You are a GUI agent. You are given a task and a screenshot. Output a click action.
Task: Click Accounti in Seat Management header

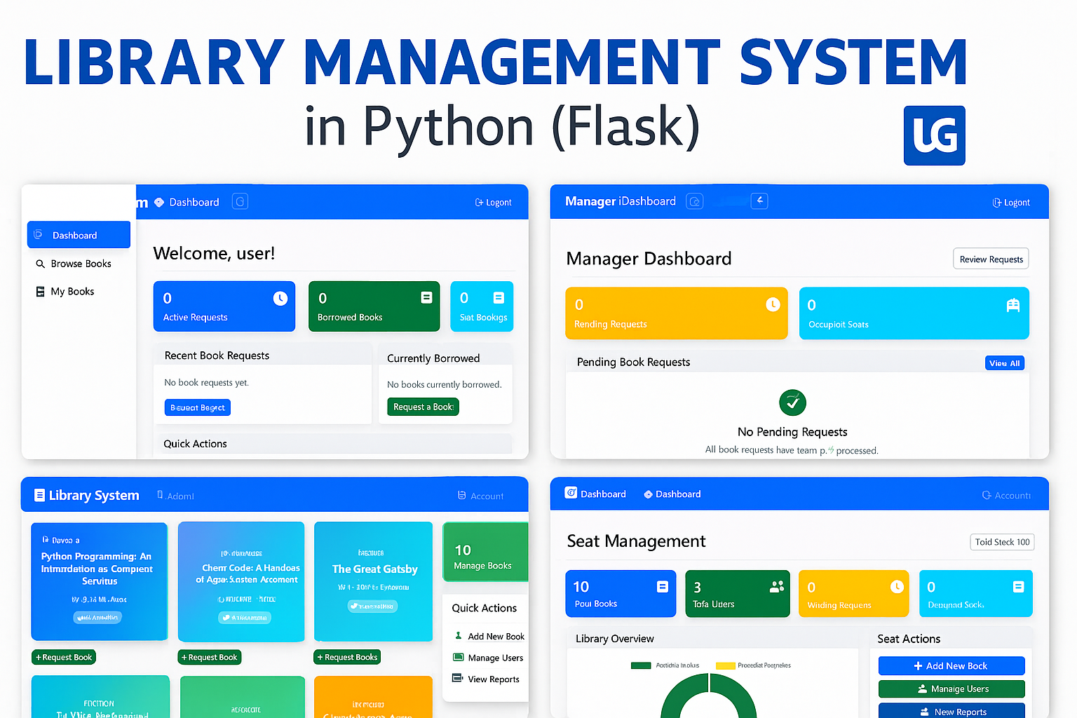point(1006,496)
